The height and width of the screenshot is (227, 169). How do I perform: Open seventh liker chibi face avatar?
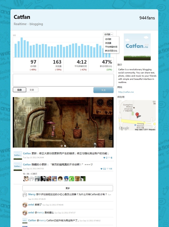coord(60,179)
